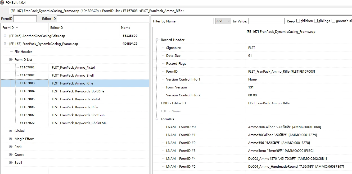Sort tree by FormID column header
This screenshot has width=352, height=174.
(24, 27)
